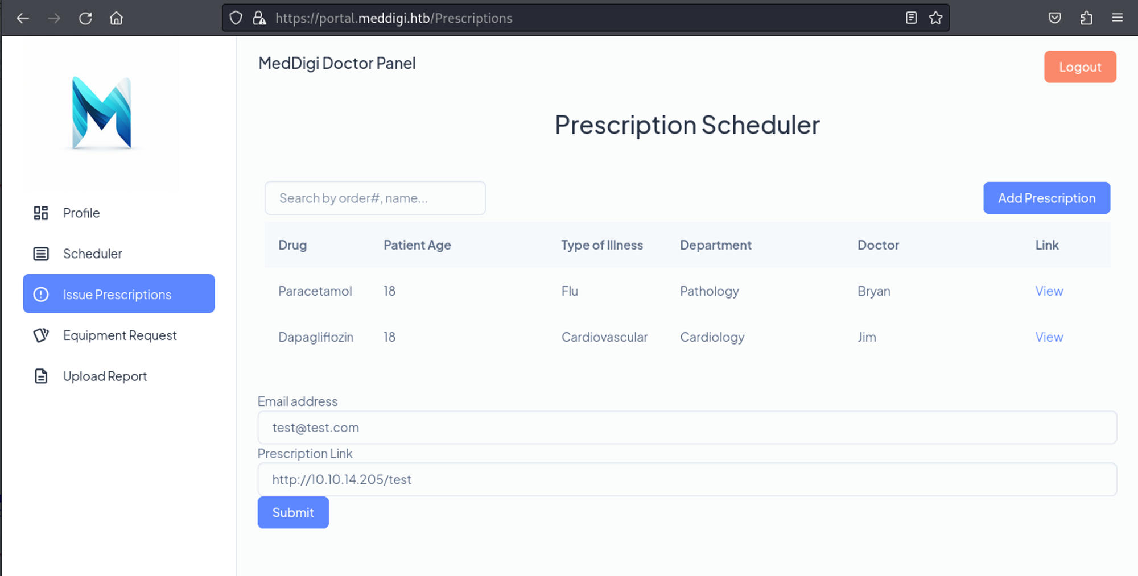Bookmark this page with star icon
Viewport: 1138px width, 576px height.
tap(935, 18)
